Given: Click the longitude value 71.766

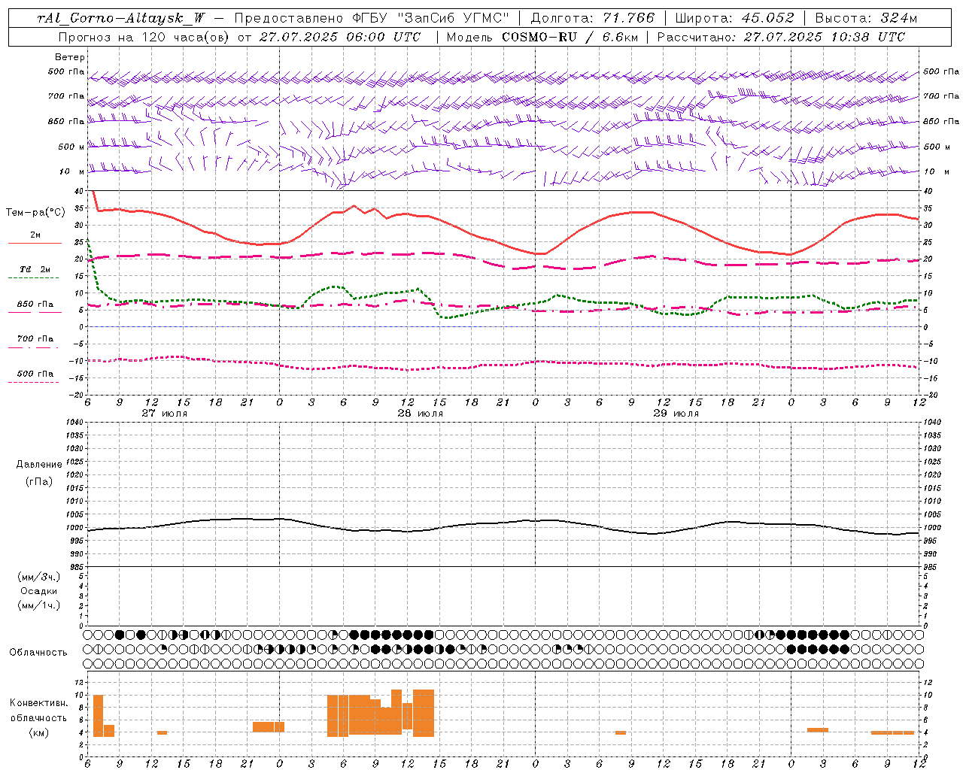Looking at the screenshot, I should coord(629,18).
